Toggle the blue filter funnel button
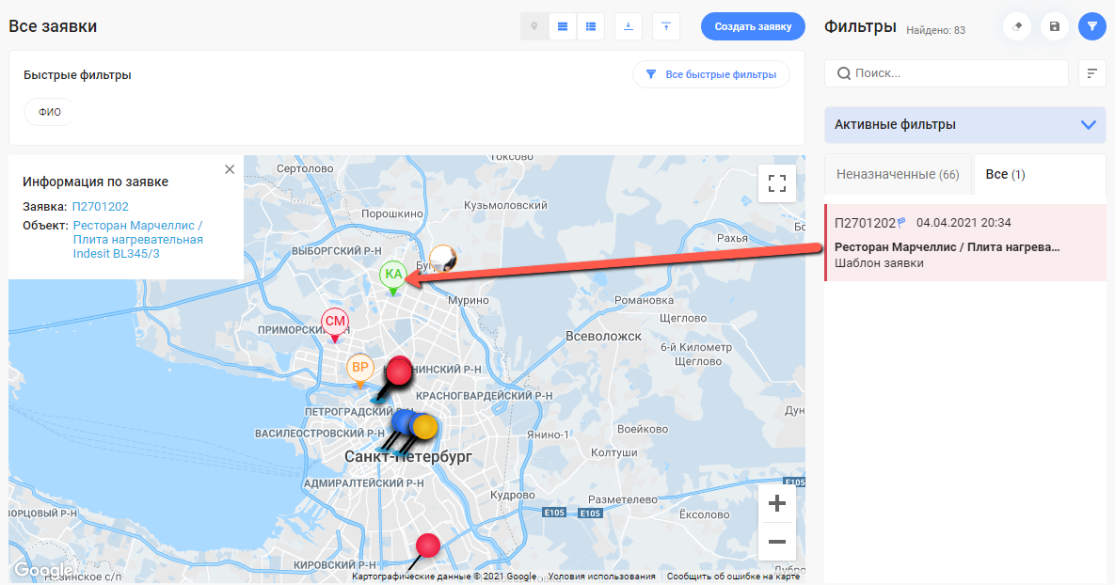Screen dimensions: 1115x585 [x=1092, y=27]
